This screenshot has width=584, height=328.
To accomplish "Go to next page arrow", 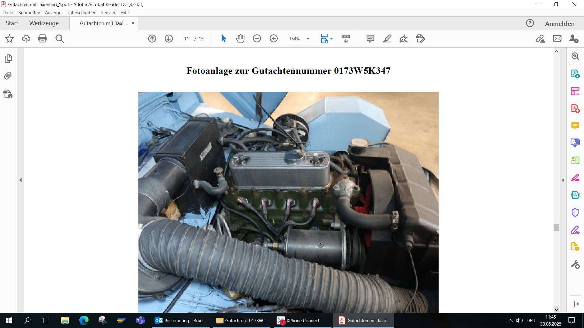I will [x=169, y=39].
